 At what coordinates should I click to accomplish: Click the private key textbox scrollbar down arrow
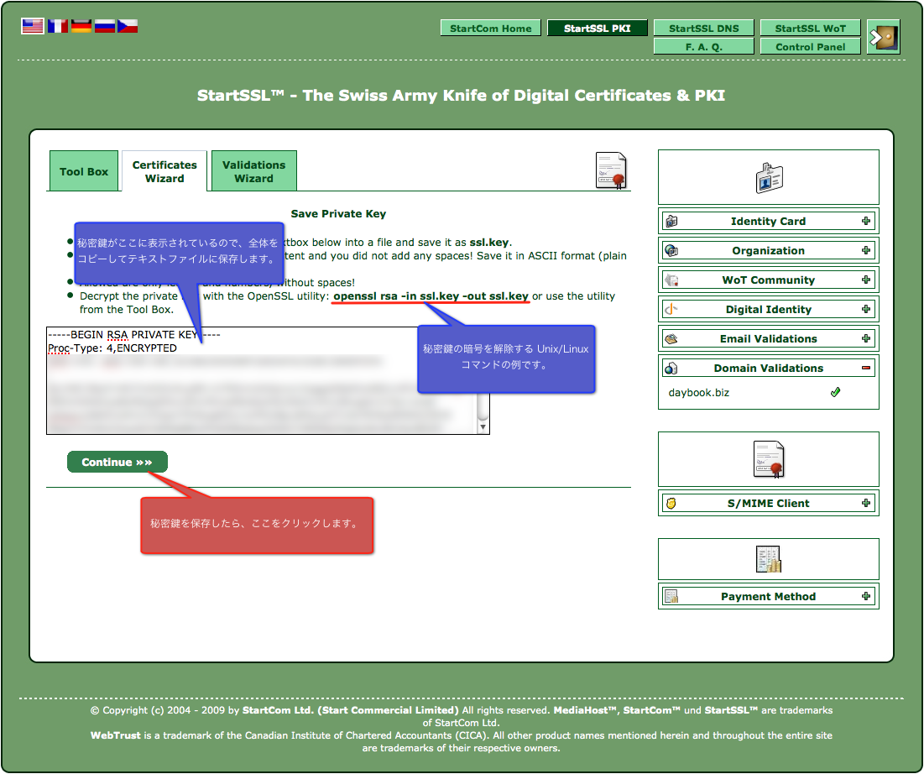click(483, 426)
